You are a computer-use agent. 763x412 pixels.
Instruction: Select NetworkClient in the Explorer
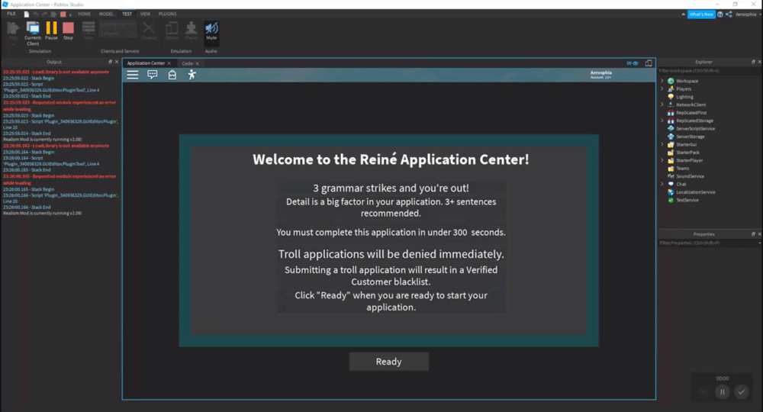pos(691,105)
